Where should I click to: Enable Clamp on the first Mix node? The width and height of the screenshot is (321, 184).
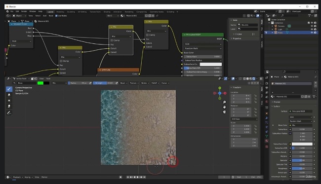[x=61, y=61]
